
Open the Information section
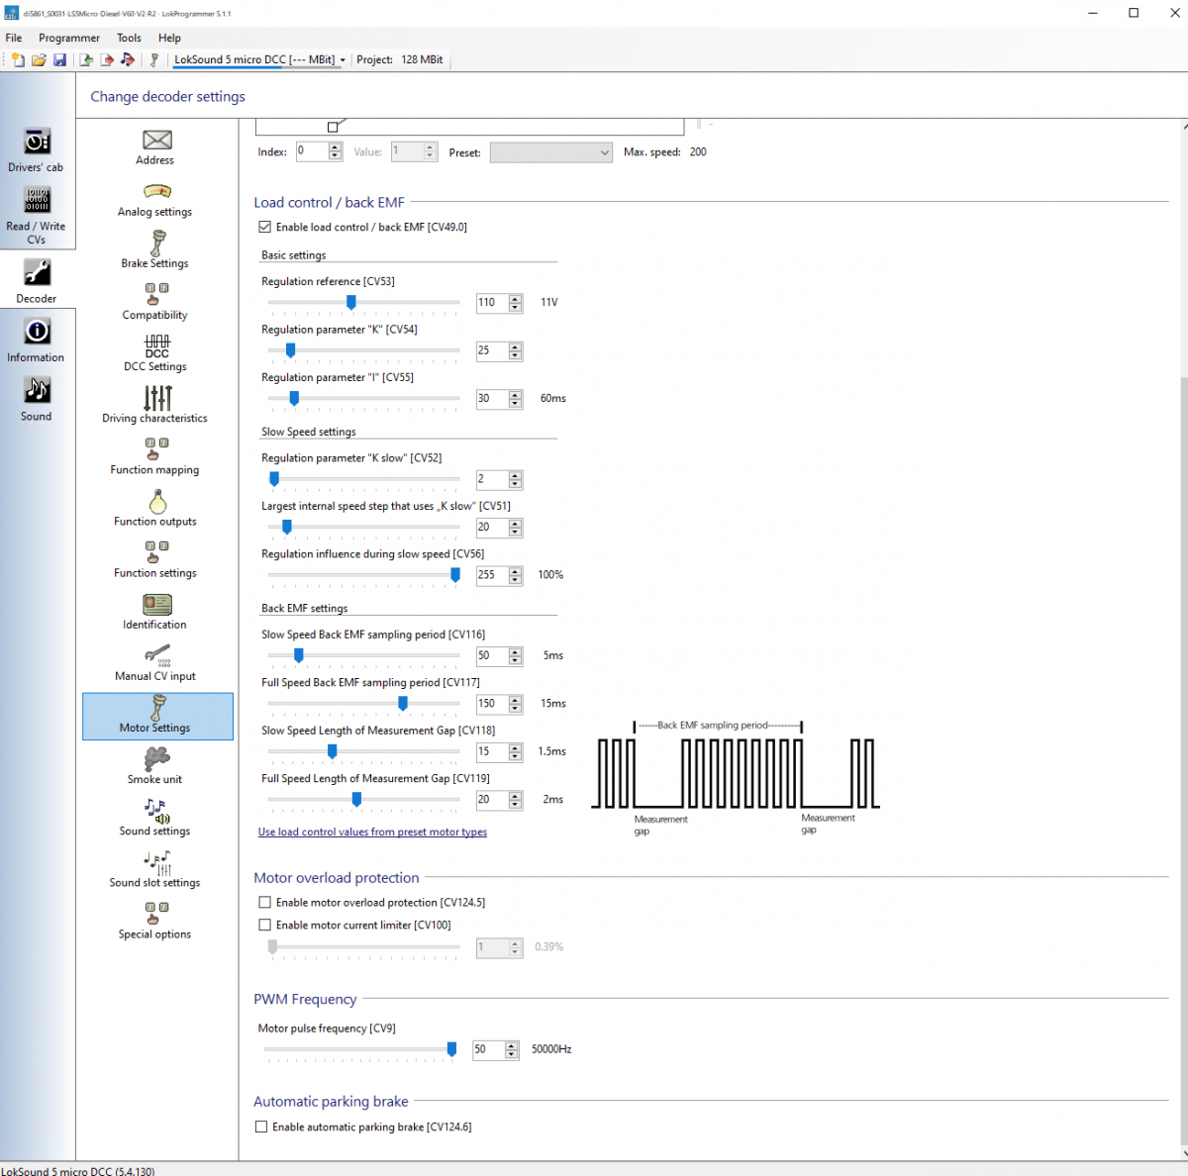[x=37, y=340]
